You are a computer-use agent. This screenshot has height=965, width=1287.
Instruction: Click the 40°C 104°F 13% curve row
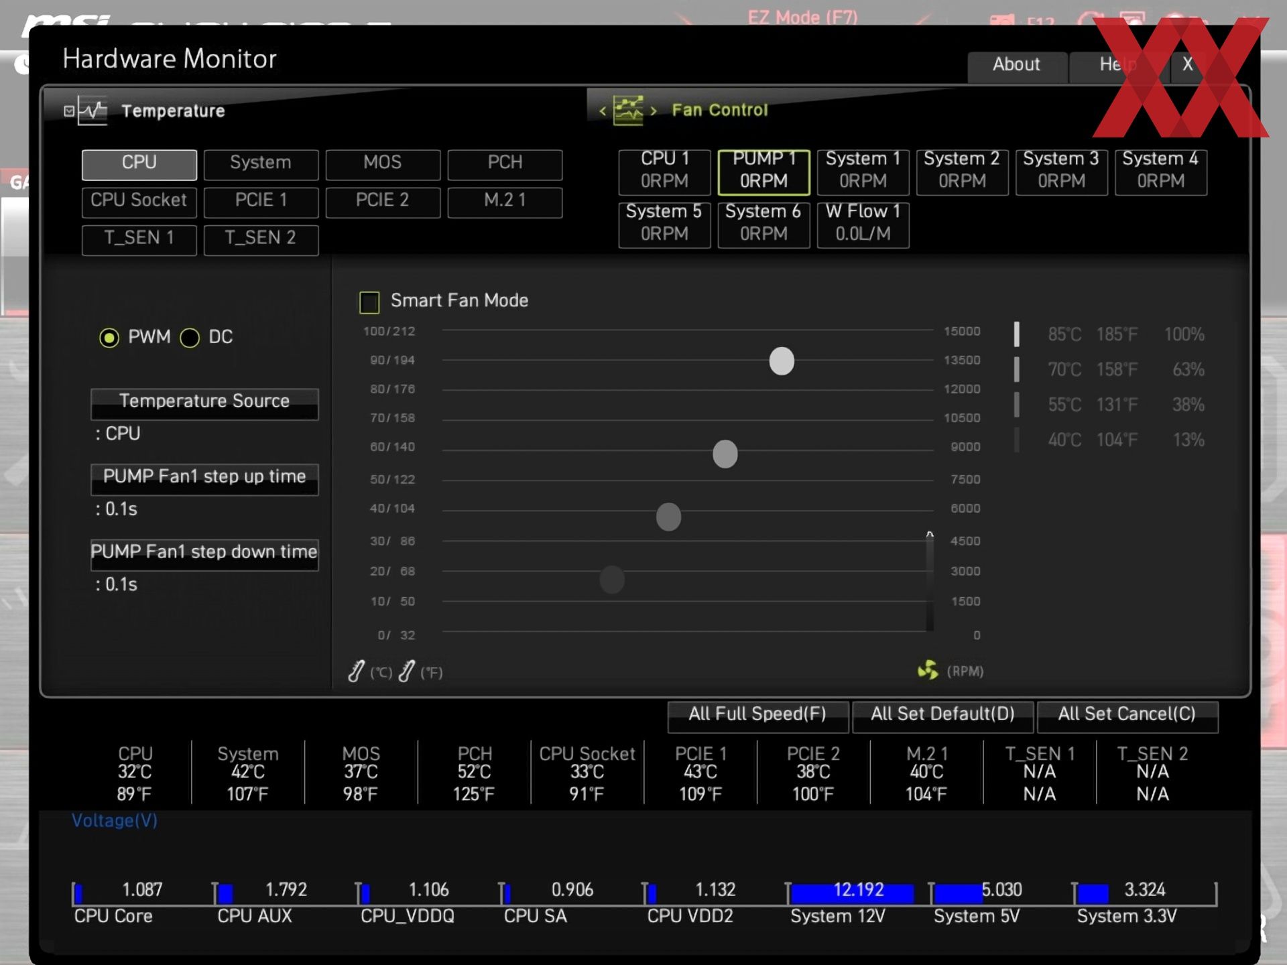[1110, 440]
